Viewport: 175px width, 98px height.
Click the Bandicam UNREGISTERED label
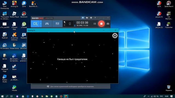(49, 18)
